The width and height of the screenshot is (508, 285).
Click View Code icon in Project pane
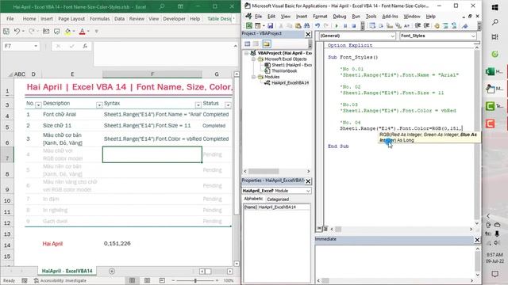click(x=248, y=44)
